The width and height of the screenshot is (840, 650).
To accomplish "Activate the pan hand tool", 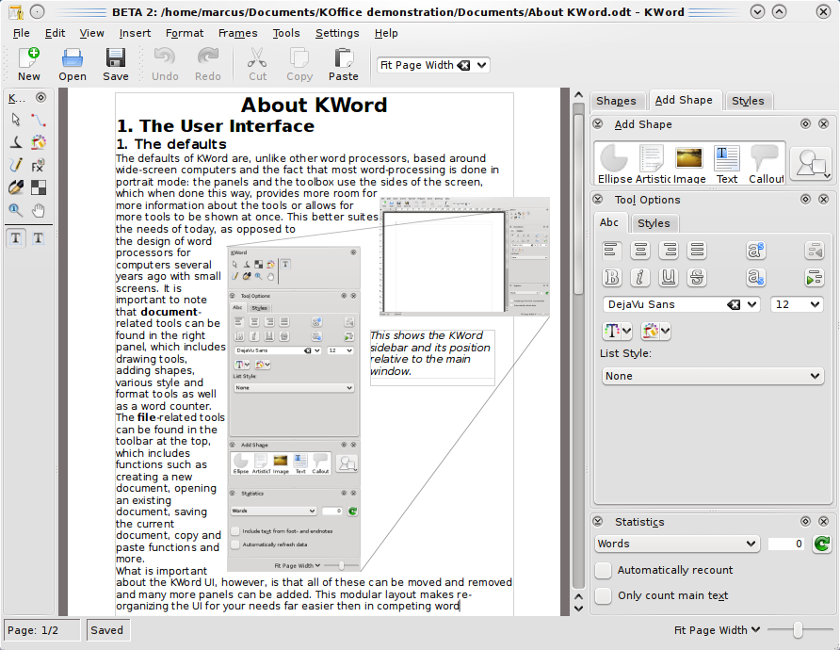I will tap(38, 210).
